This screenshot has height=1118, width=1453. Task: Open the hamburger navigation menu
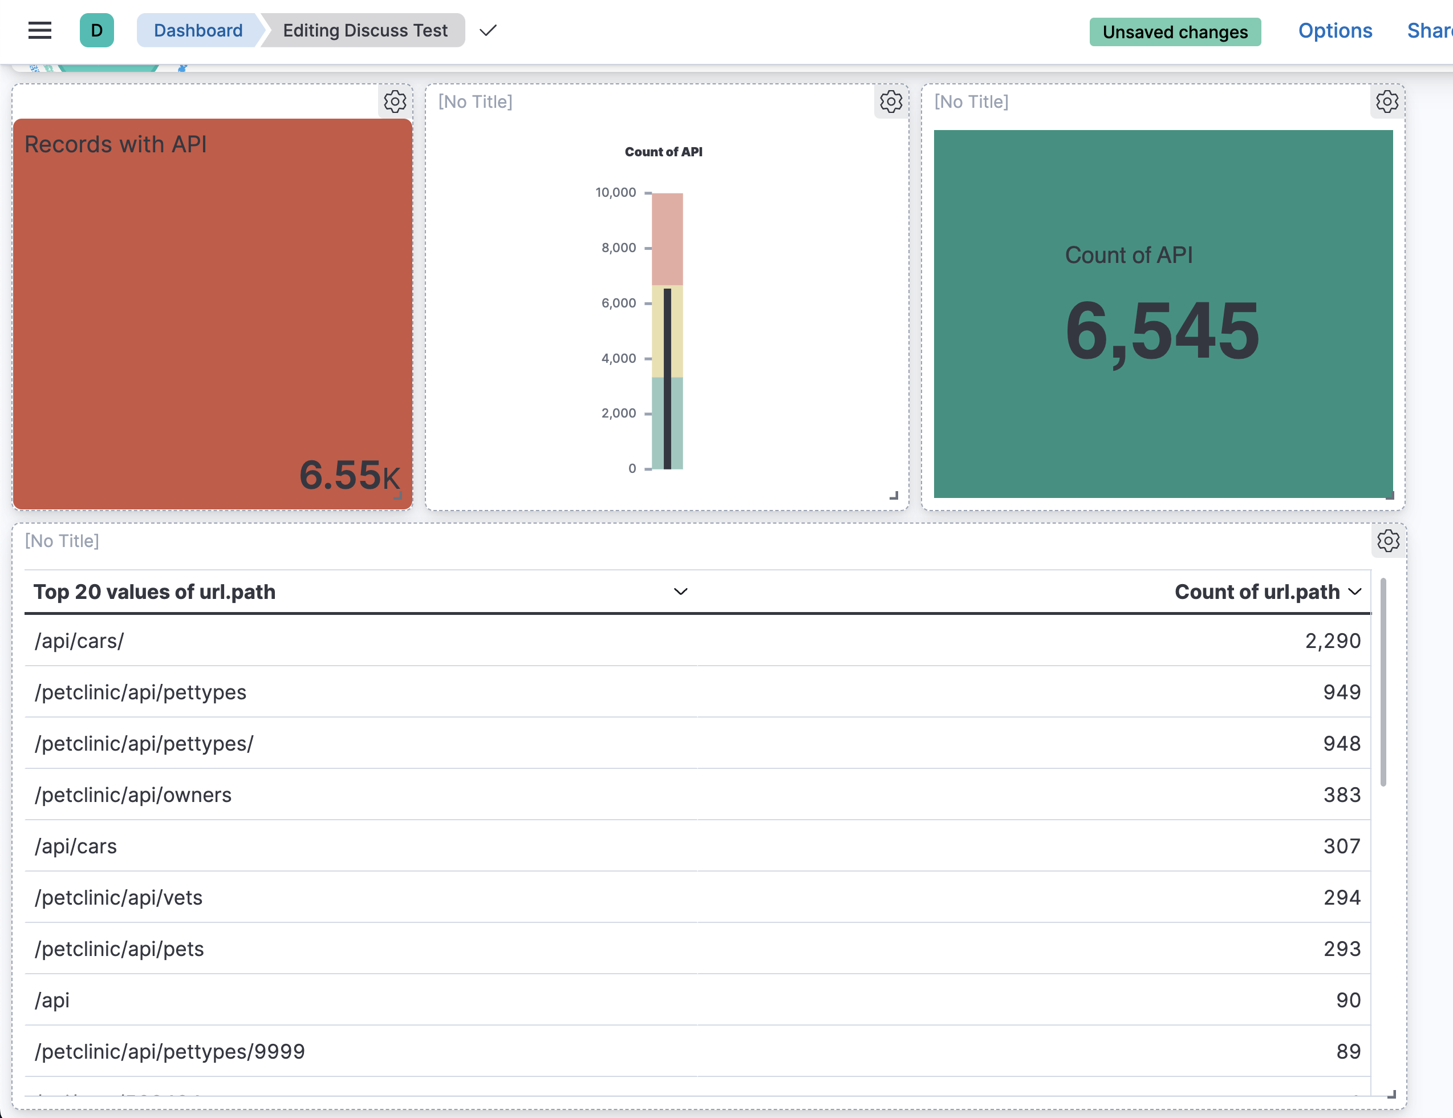[40, 31]
